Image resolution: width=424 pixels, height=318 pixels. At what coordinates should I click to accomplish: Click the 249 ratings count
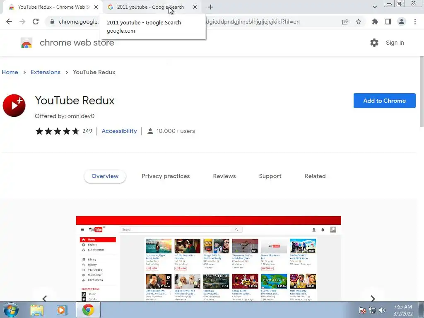coord(87,131)
